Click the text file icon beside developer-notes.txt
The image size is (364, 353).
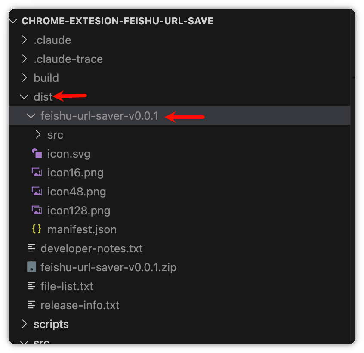point(31,248)
